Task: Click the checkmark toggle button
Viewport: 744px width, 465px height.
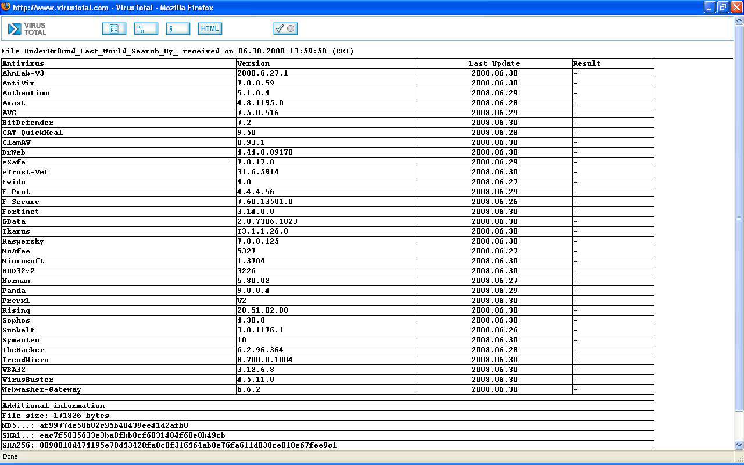Action: [x=285, y=28]
